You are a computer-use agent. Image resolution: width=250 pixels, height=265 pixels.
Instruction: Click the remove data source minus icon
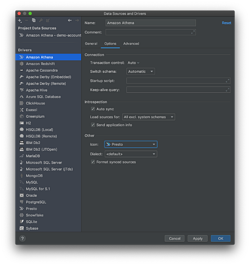click(x=27, y=20)
